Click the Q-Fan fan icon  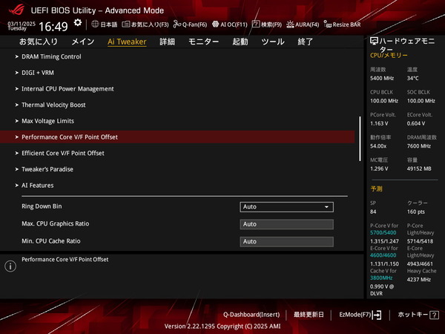[x=177, y=24]
